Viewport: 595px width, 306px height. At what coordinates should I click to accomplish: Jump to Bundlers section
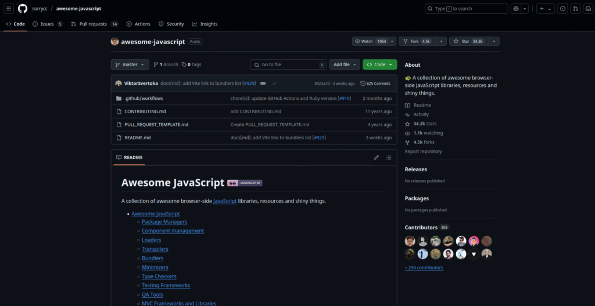pos(153,258)
